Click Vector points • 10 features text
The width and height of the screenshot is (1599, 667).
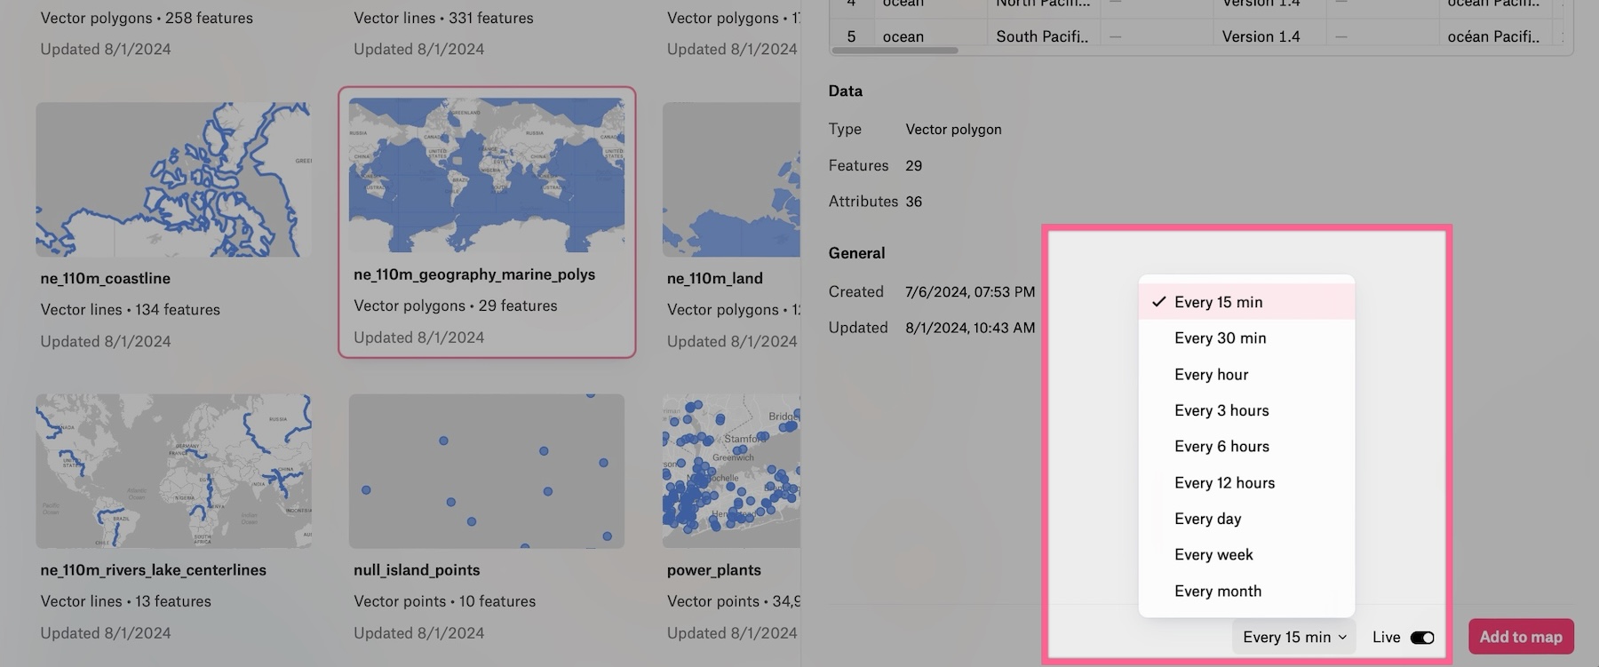(x=445, y=601)
